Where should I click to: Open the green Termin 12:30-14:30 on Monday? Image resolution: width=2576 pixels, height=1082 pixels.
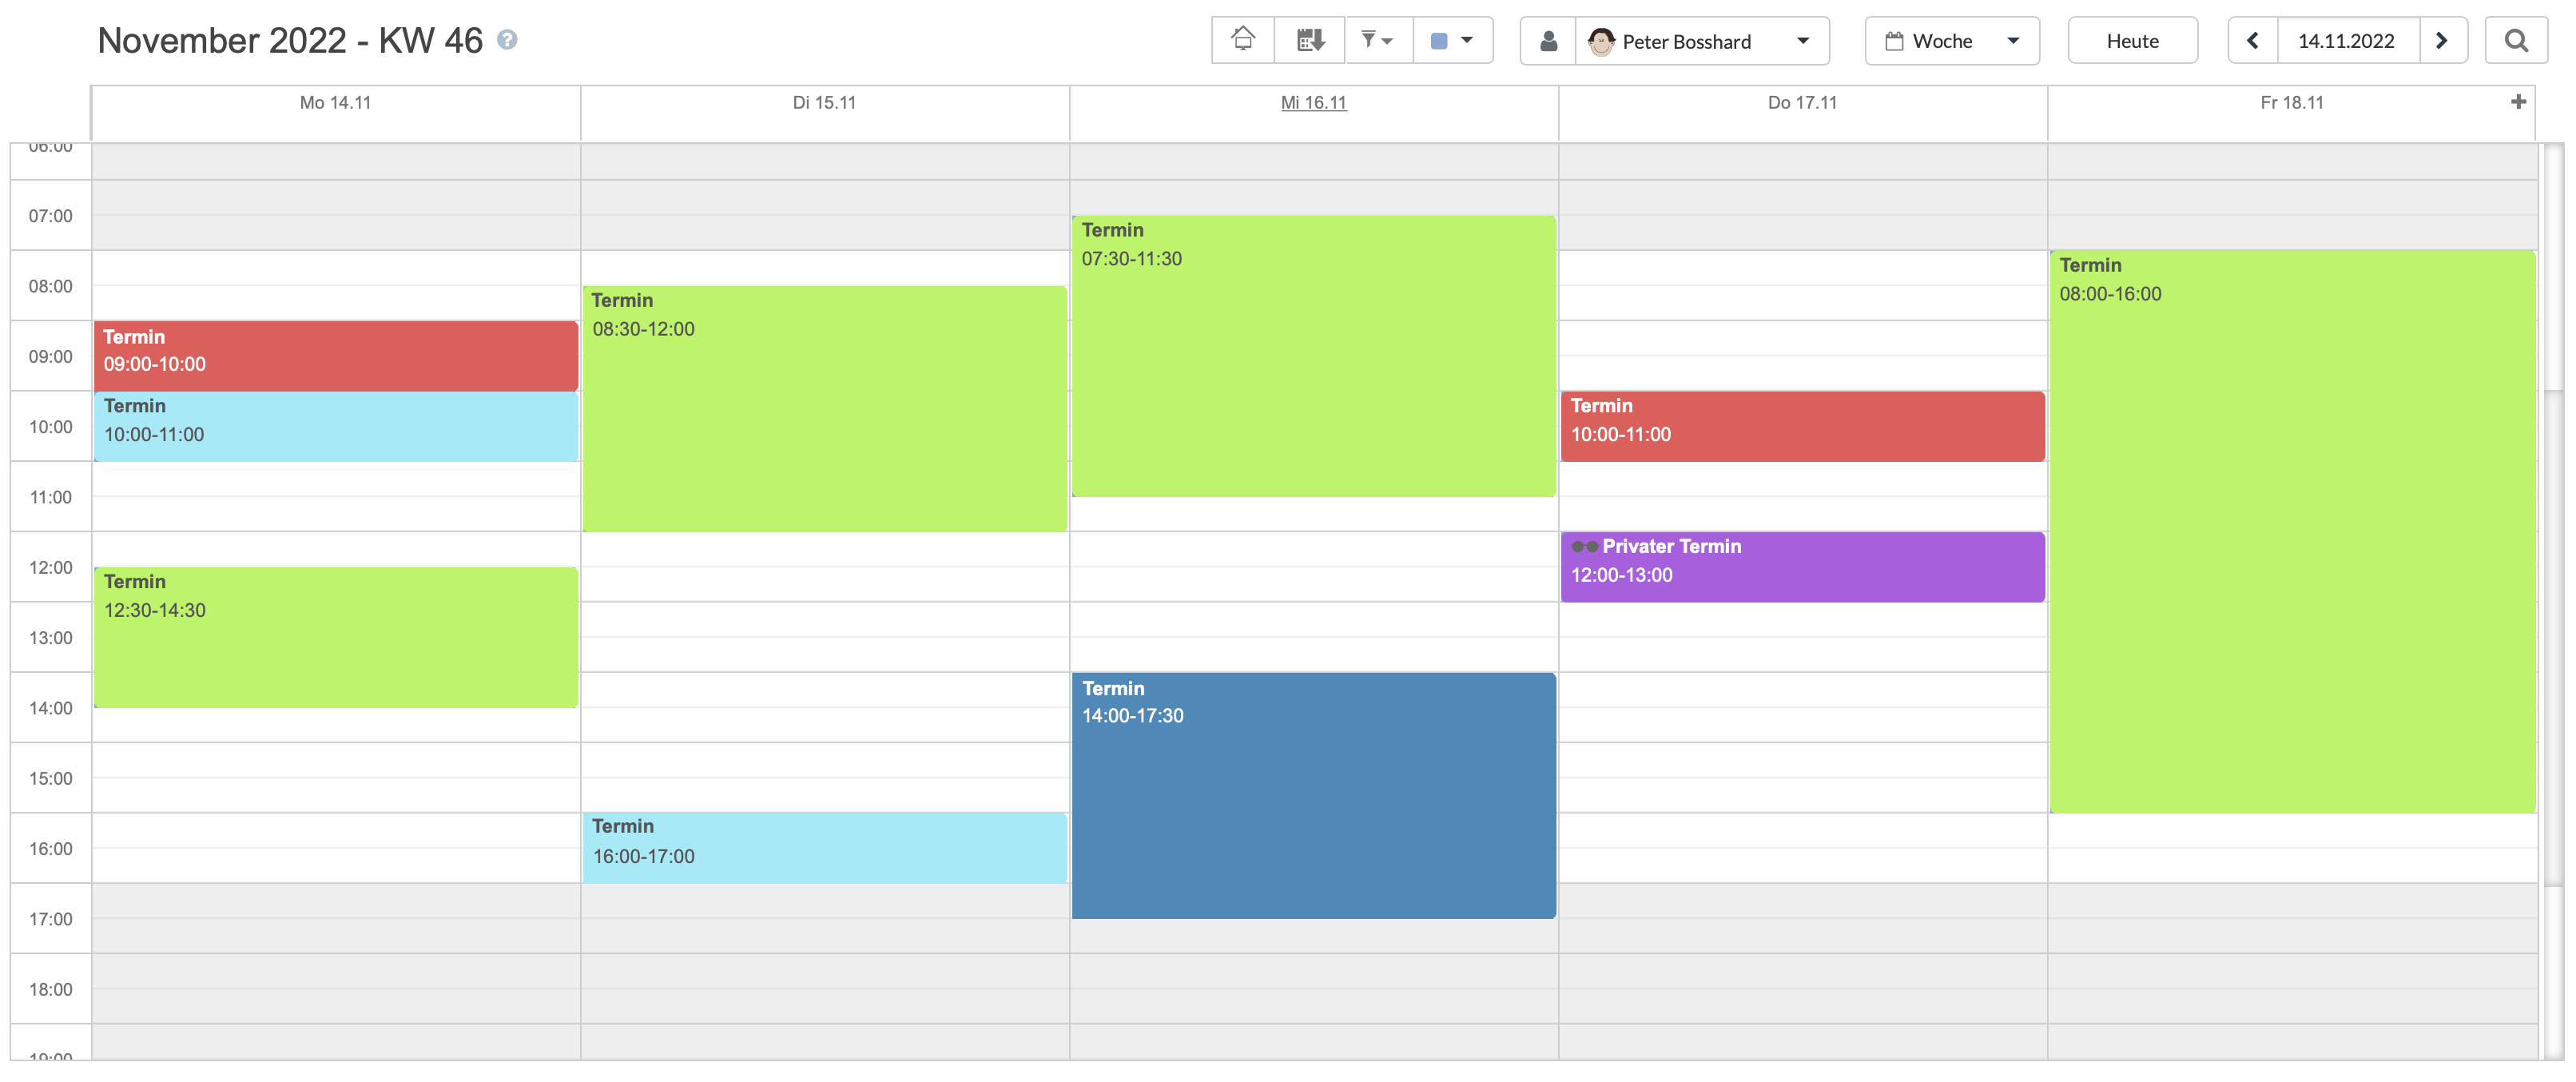(x=336, y=637)
